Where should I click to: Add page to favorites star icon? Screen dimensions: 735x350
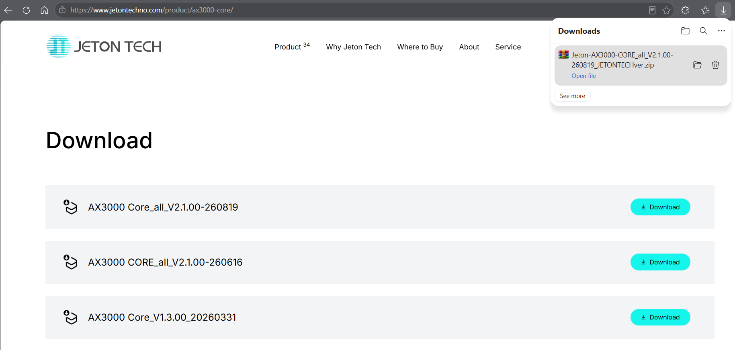coord(666,10)
